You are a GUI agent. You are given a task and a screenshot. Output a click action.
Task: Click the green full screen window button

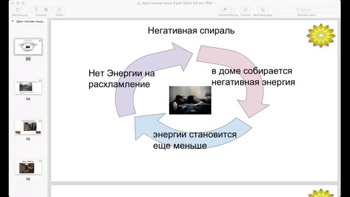(23, 3)
